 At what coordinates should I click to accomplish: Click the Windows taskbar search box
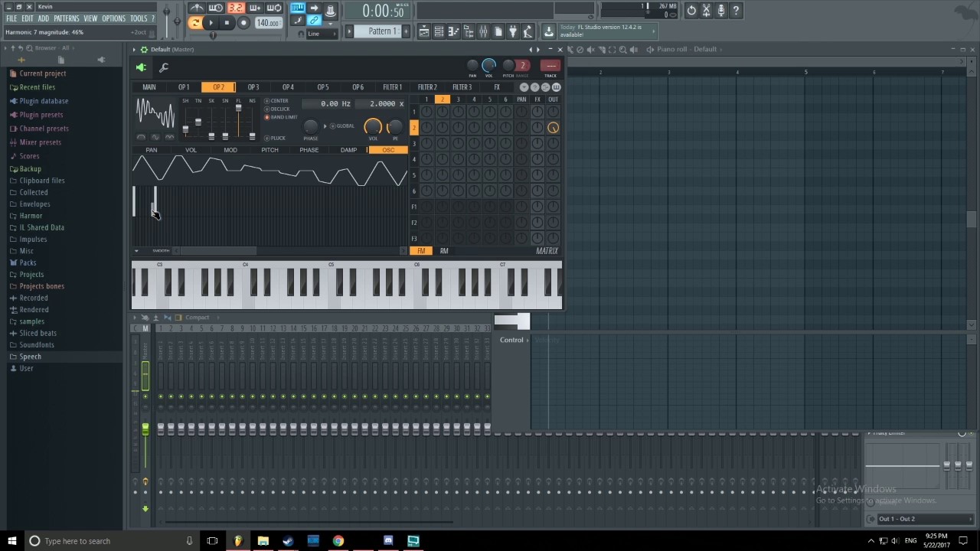pos(111,541)
